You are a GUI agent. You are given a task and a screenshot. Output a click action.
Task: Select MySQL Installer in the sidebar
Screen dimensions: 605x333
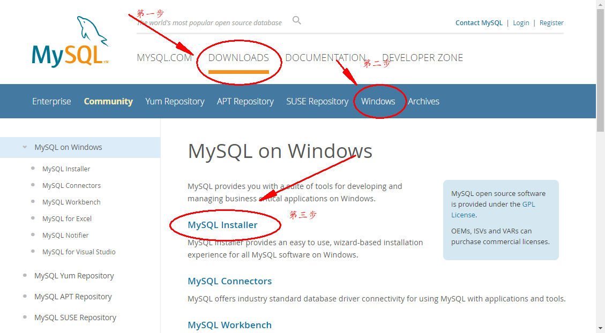66,168
